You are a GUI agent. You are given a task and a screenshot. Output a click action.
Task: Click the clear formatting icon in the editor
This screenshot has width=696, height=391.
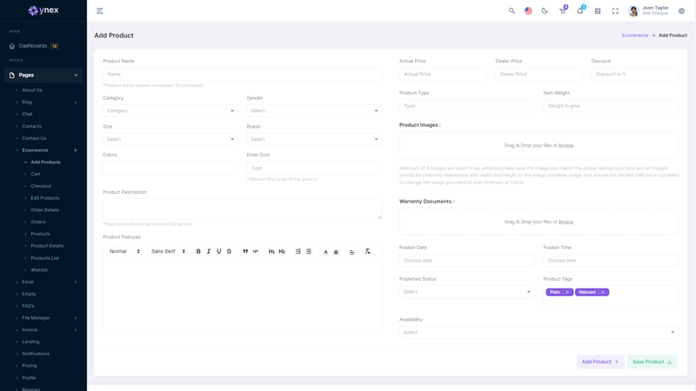click(x=367, y=251)
